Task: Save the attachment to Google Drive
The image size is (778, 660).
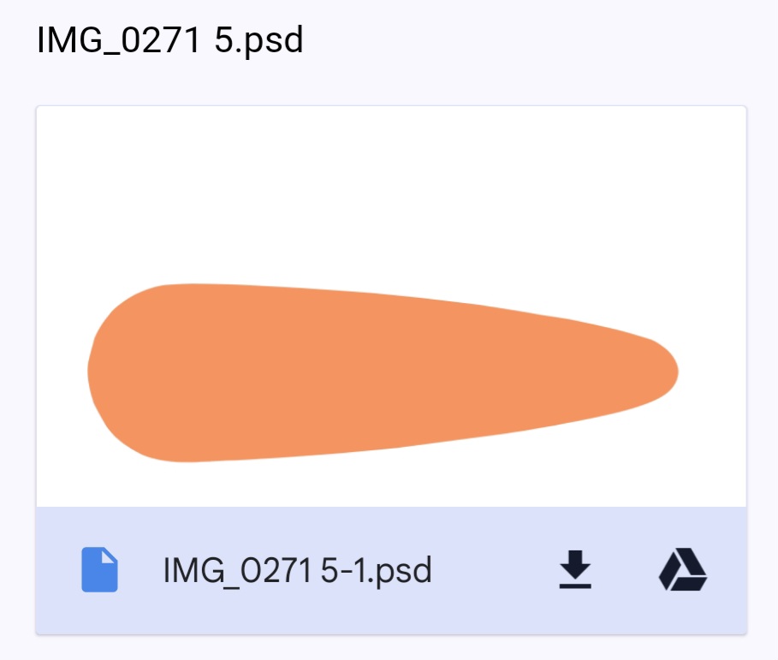Action: (x=683, y=569)
